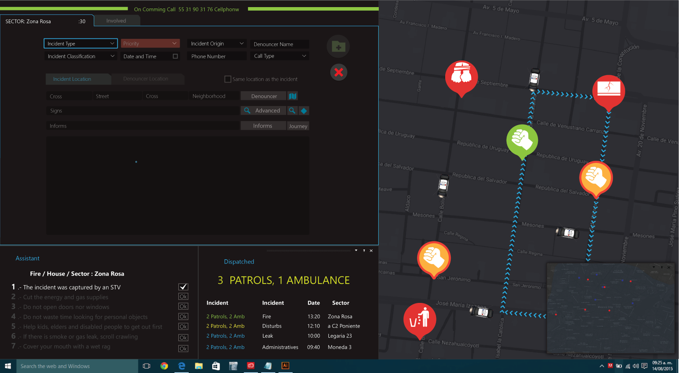Expand the Incident Type dropdown
Screen dimensions: 679x373
tap(80, 44)
